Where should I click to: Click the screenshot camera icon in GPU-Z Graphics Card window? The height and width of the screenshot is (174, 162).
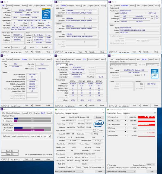pyautogui.click(x=103, y=113)
